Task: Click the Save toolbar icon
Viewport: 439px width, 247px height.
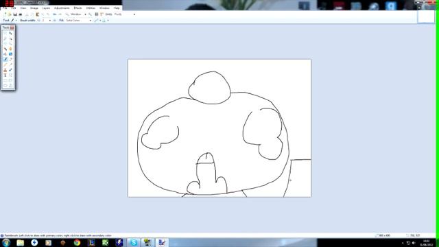Action: (x=15, y=14)
